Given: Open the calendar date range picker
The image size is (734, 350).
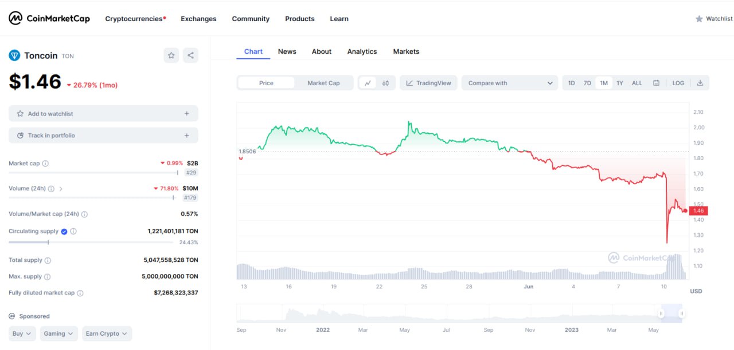Looking at the screenshot, I should [x=656, y=83].
